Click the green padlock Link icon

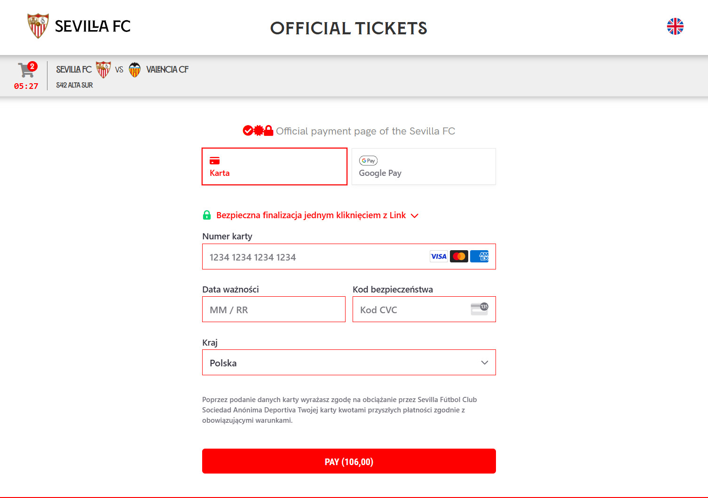tap(207, 215)
